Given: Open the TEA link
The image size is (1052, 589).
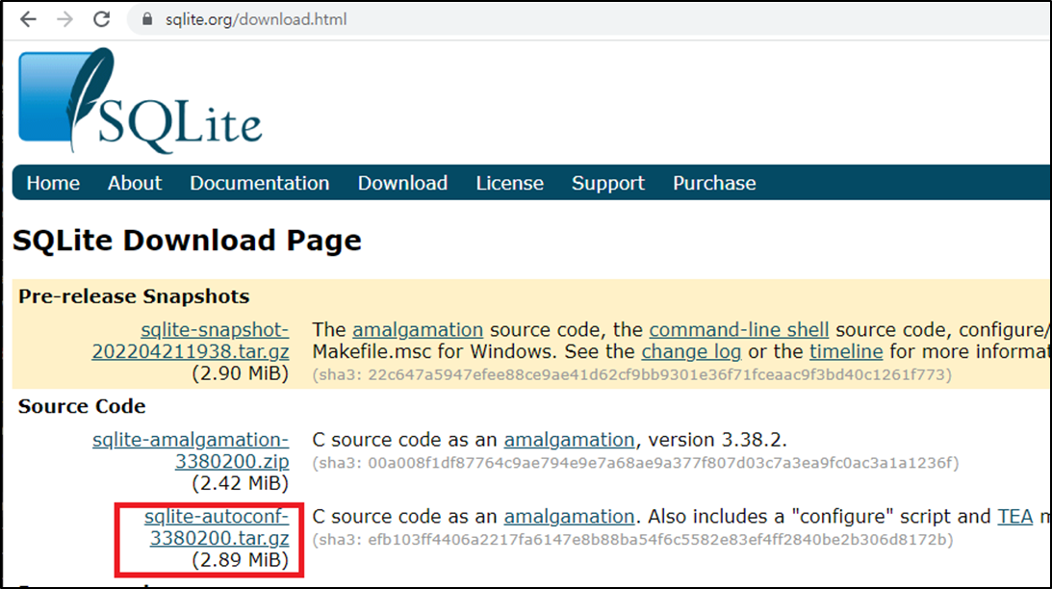Looking at the screenshot, I should click(x=1015, y=517).
